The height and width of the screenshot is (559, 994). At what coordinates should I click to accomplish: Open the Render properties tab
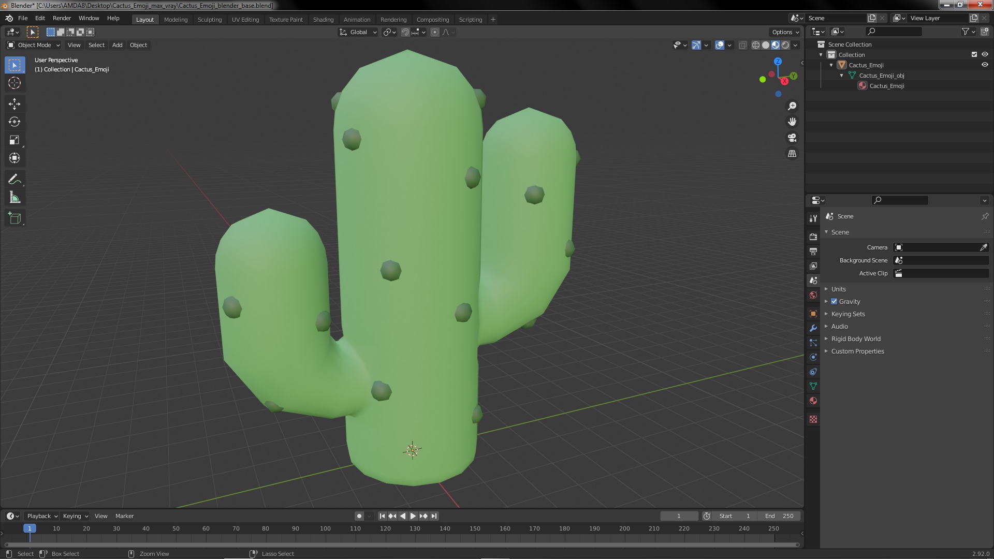[813, 237]
